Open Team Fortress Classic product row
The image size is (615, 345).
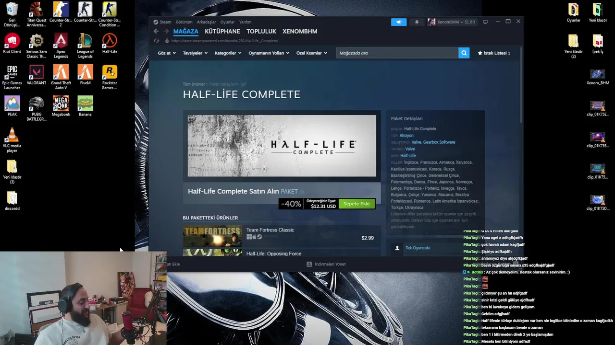click(x=282, y=237)
